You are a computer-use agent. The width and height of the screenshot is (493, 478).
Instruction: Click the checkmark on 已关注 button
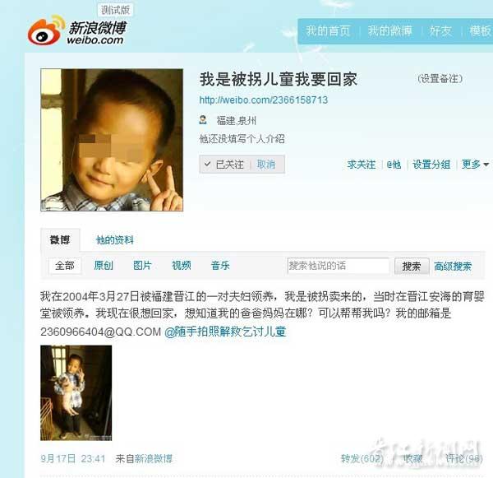coord(207,164)
